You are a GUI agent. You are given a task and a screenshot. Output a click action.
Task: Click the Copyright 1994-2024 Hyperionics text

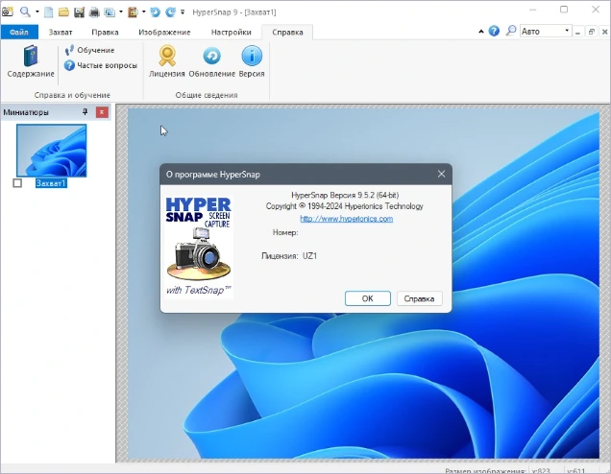[x=345, y=206]
